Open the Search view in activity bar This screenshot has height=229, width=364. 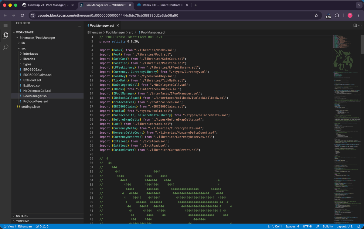[5, 47]
